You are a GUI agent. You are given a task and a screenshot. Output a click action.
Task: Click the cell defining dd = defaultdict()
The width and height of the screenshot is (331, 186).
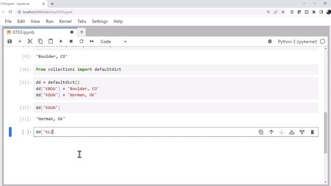click(176, 88)
